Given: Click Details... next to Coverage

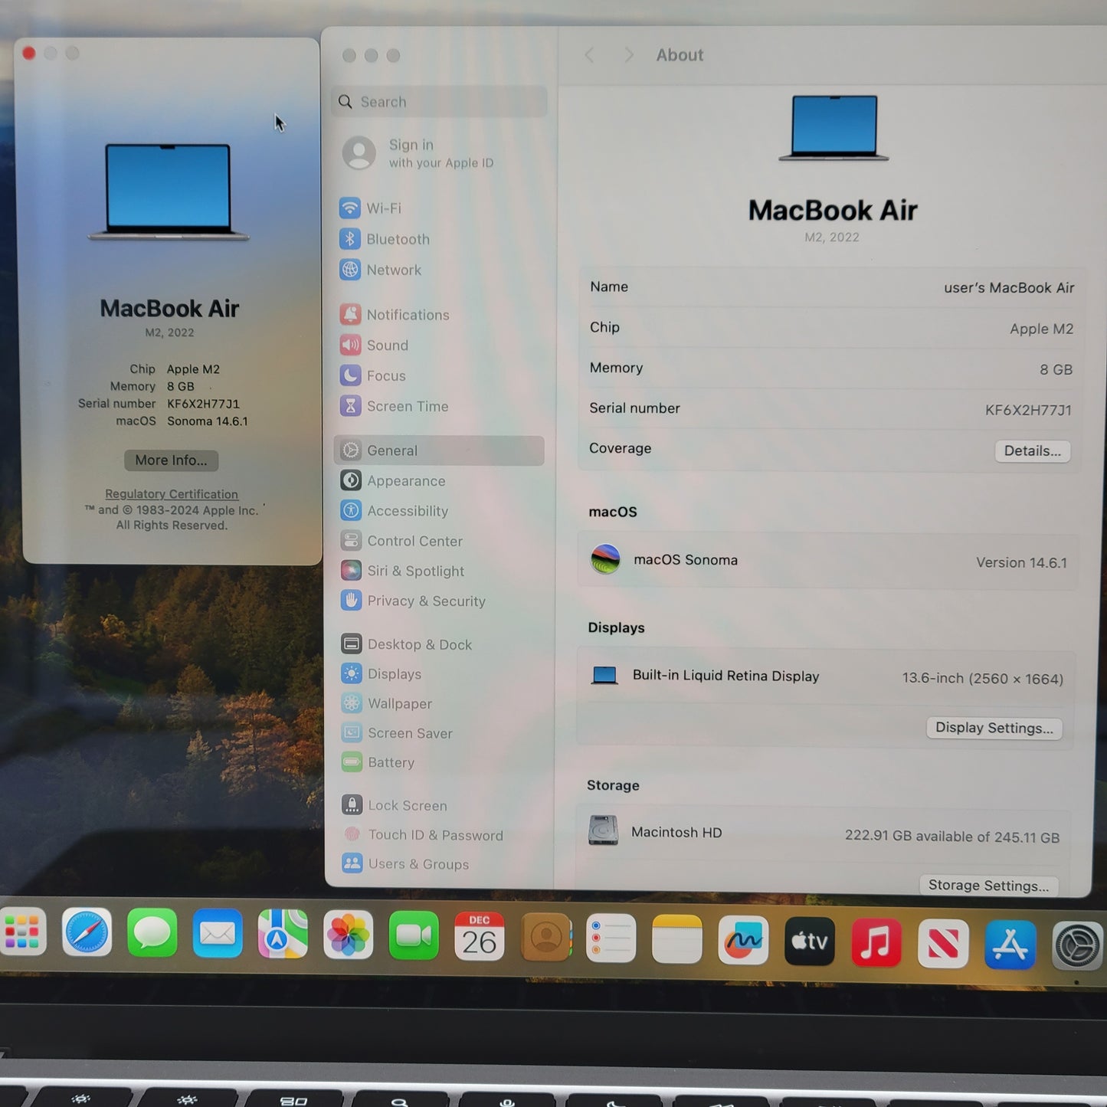Looking at the screenshot, I should tap(1032, 450).
